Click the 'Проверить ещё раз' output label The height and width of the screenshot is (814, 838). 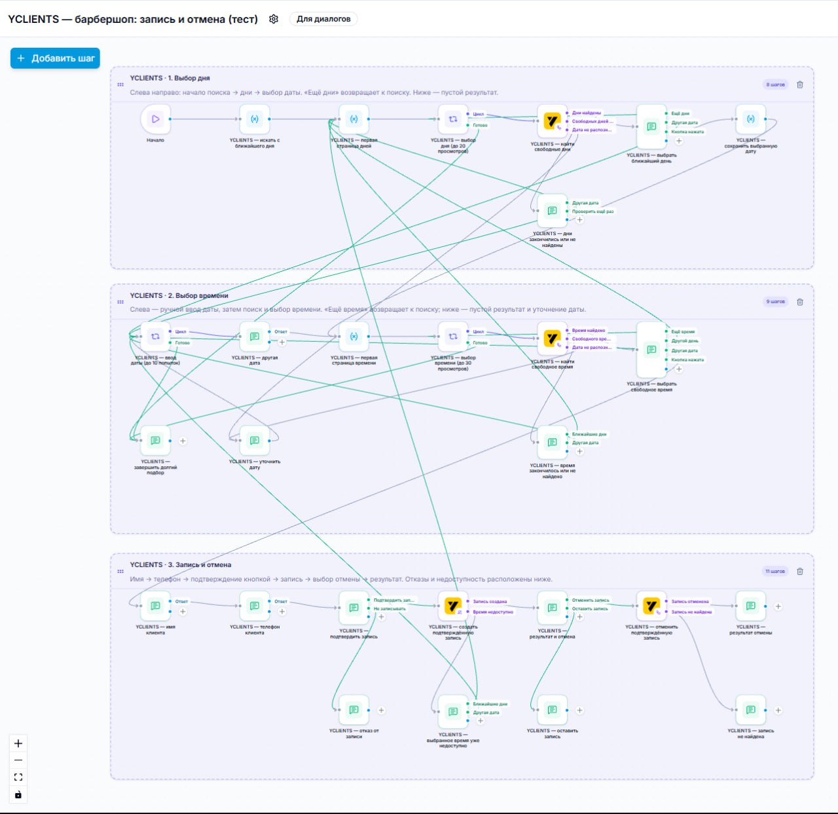click(x=592, y=212)
